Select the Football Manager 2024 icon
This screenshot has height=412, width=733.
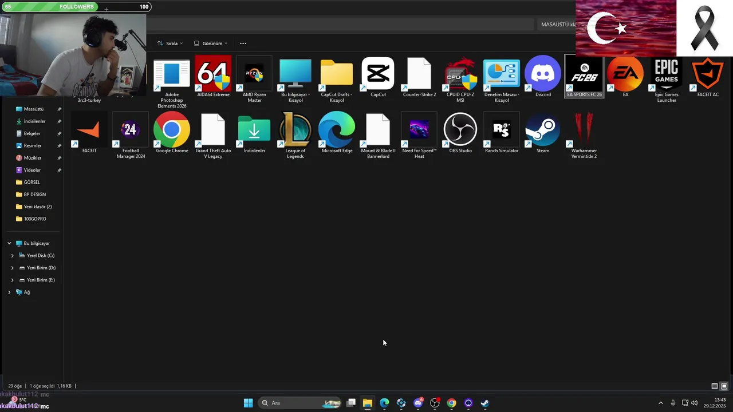tap(131, 136)
